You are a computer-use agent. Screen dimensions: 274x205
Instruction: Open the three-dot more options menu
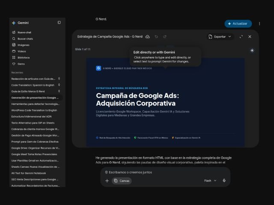coord(259,24)
